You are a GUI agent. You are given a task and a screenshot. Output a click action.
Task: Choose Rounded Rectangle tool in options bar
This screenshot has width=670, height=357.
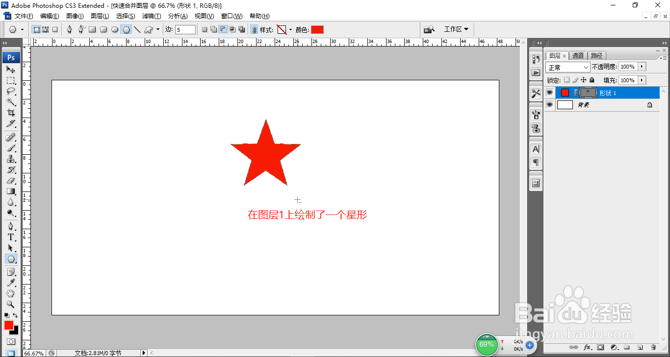click(x=103, y=30)
